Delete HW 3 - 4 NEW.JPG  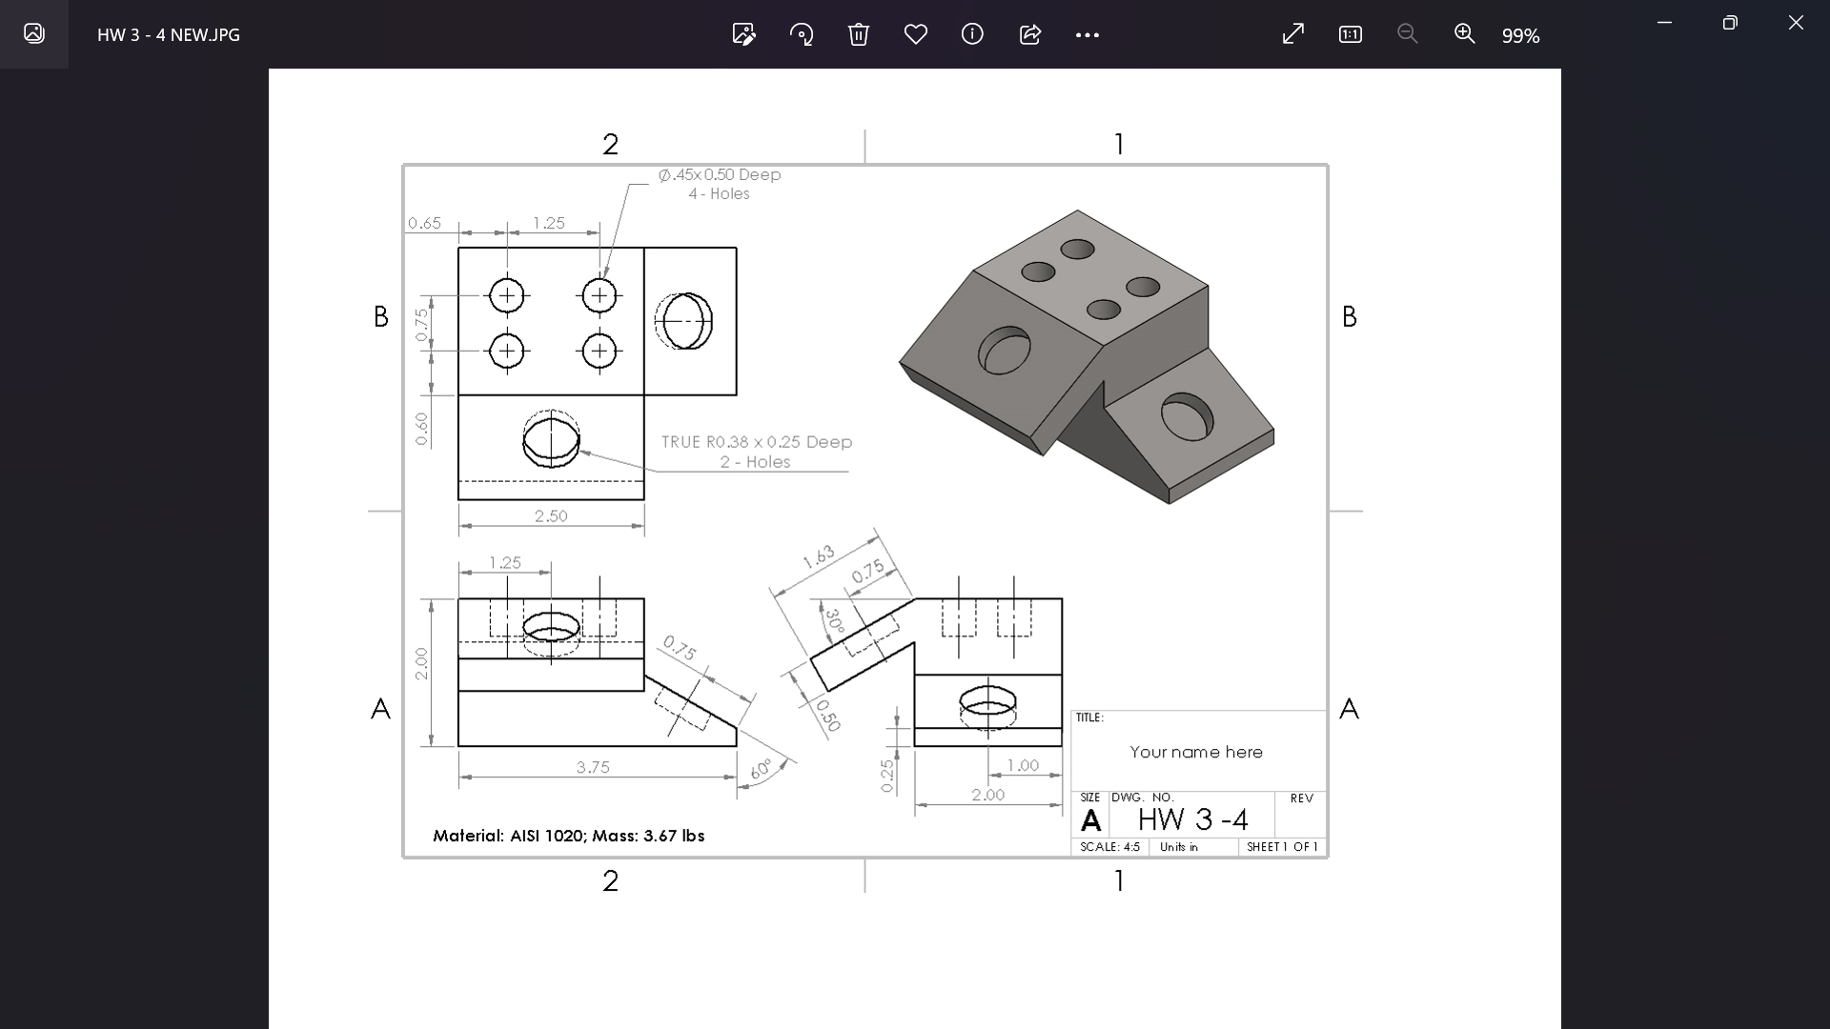coord(859,34)
